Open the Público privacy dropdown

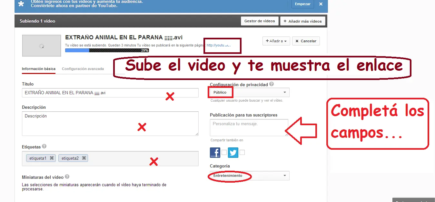(x=250, y=92)
